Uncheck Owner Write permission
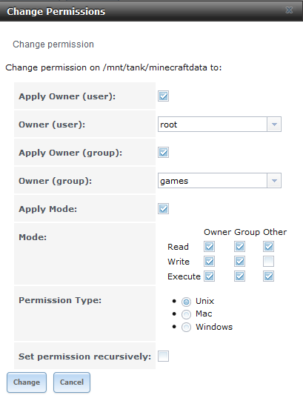 (209, 261)
